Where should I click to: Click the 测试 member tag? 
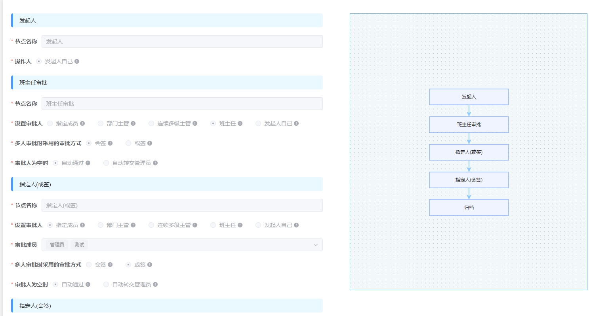click(78, 244)
